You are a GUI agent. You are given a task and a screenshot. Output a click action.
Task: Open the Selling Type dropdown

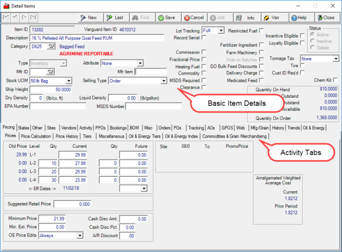(163, 81)
